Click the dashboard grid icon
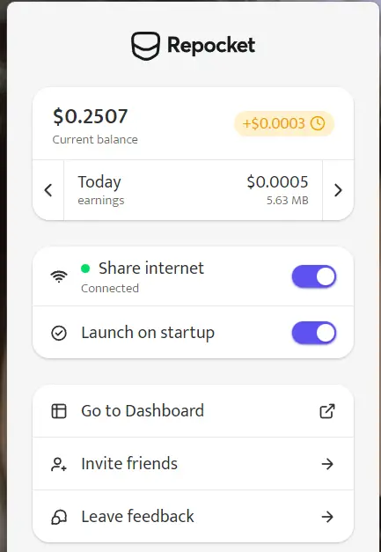Viewport: 381px width, 552px height. [59, 411]
